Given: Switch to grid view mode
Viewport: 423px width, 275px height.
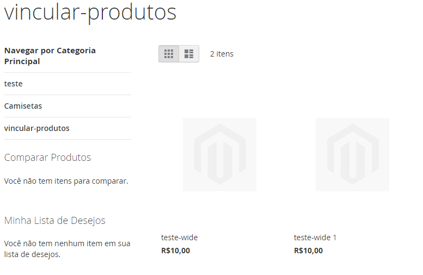Looking at the screenshot, I should tap(169, 54).
